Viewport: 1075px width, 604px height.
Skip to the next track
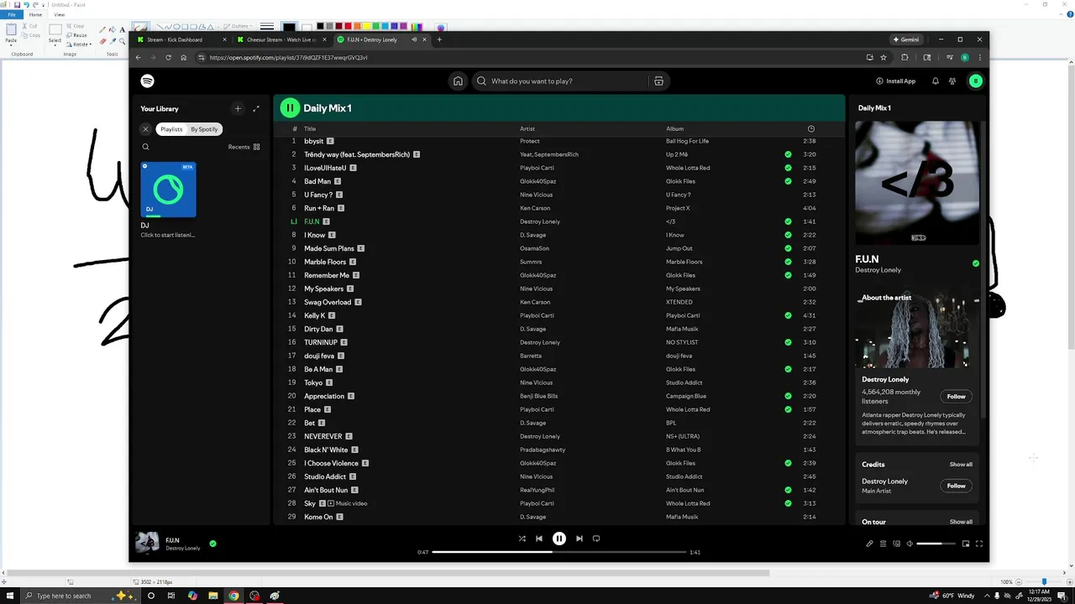tap(579, 539)
